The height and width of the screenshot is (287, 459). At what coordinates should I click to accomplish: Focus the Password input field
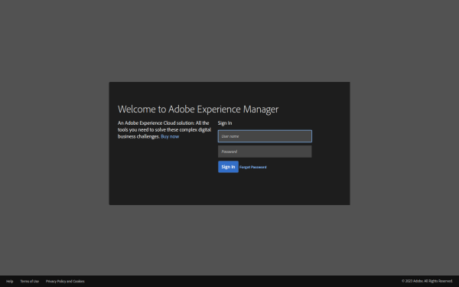(265, 152)
